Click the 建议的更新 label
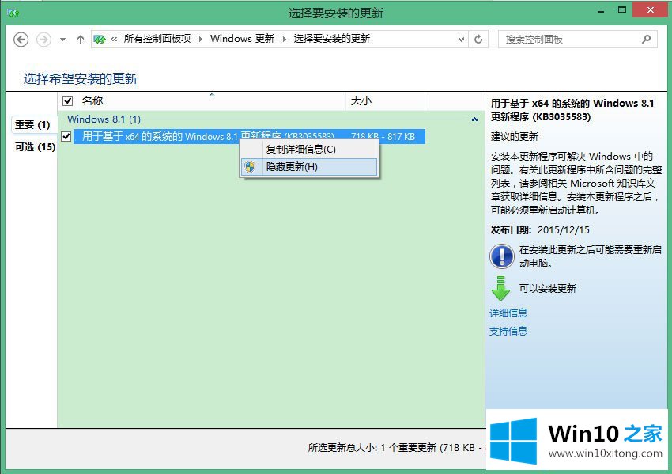 [515, 136]
